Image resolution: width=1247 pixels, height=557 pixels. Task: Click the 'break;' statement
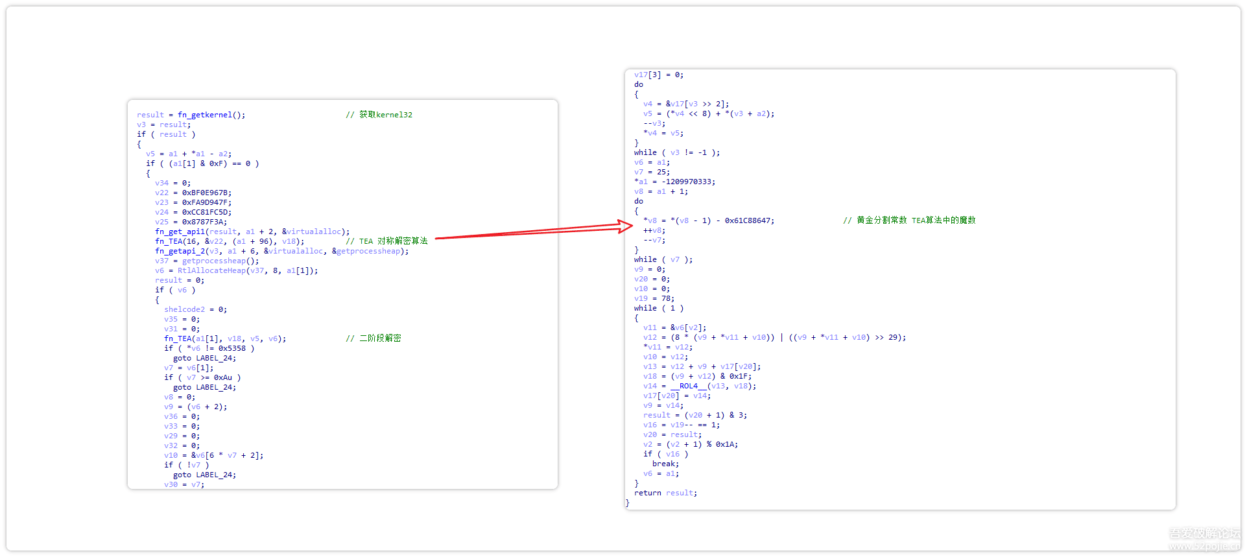point(665,464)
